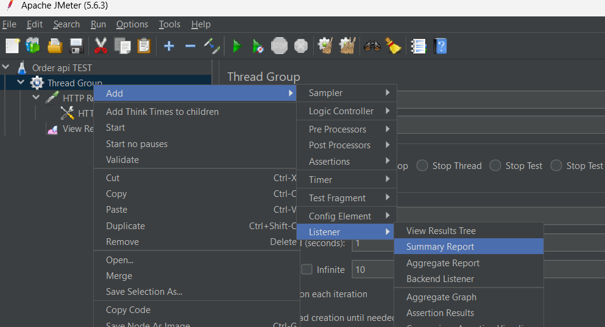Select the last radio button, after Stop Test
Viewport: 605px width, 327px height.
(556, 165)
